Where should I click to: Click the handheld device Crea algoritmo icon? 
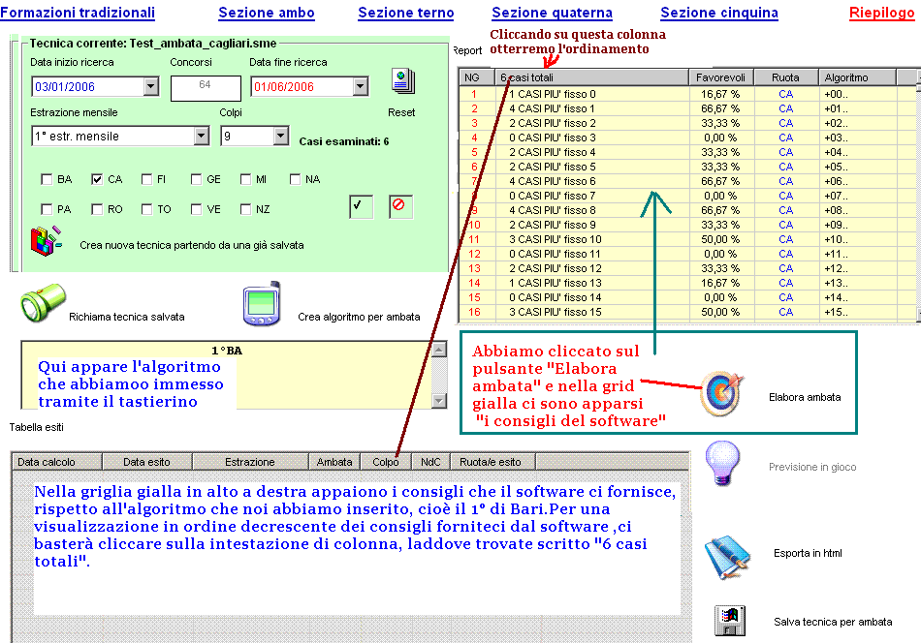click(x=262, y=304)
